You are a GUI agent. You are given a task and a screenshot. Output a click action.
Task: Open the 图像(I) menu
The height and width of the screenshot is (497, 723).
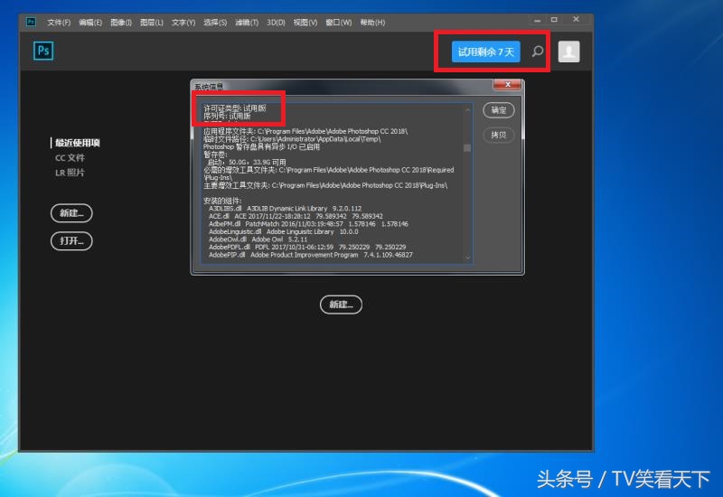click(121, 22)
